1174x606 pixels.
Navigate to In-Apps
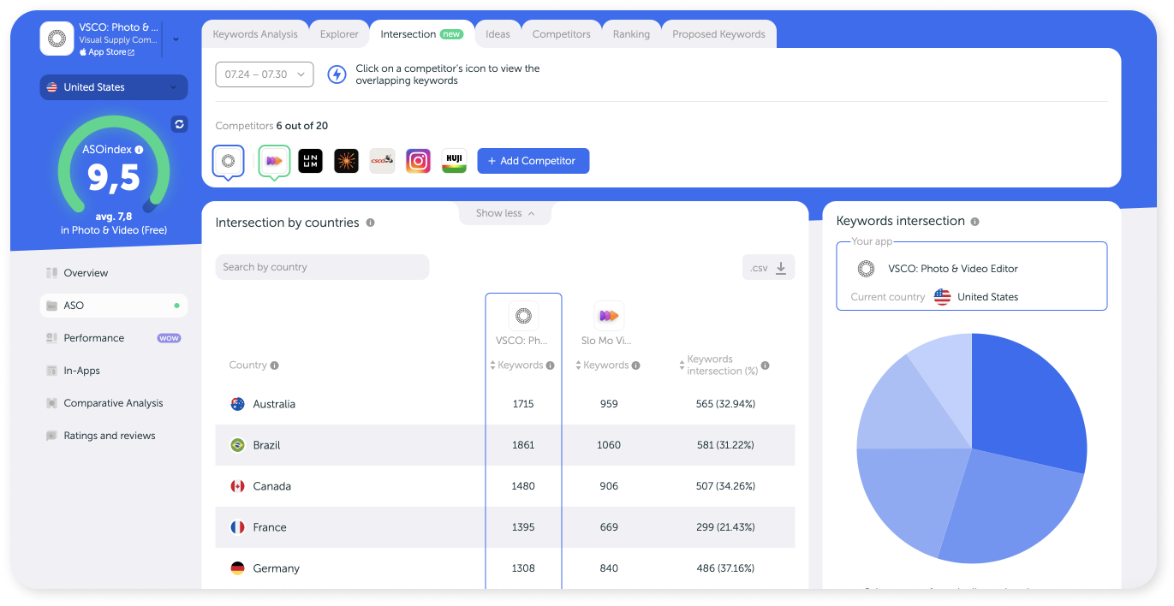click(81, 371)
